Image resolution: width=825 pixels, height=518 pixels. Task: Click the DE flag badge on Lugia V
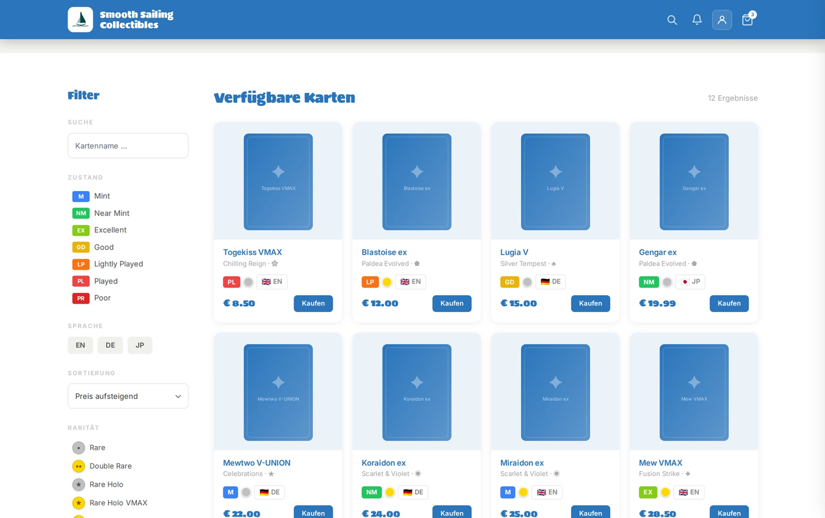pyautogui.click(x=550, y=282)
